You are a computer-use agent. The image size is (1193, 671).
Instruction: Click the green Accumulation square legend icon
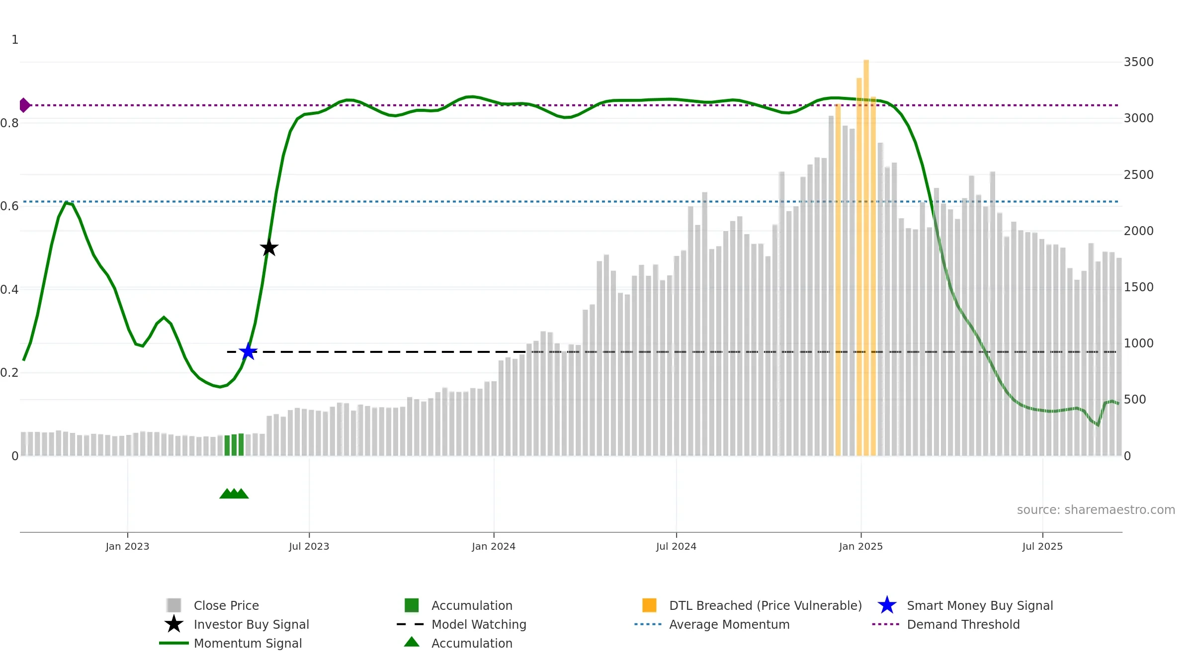pos(412,605)
